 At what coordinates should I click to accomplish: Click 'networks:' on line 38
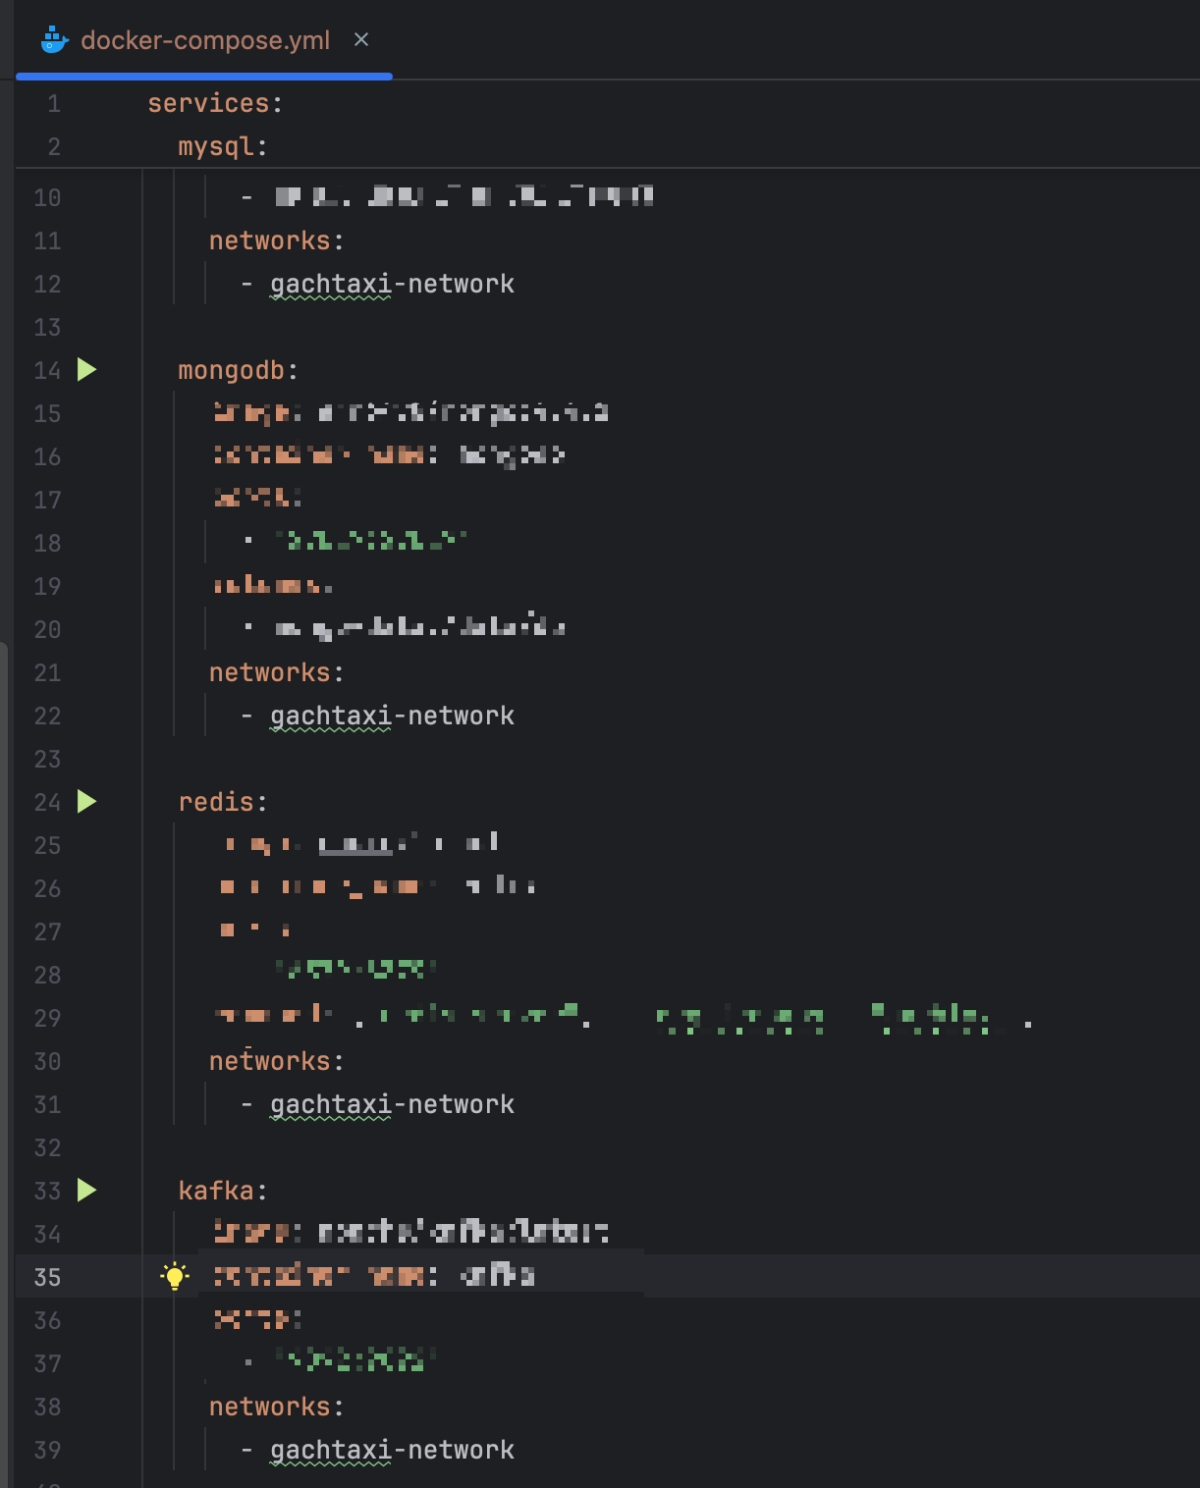tap(277, 1407)
